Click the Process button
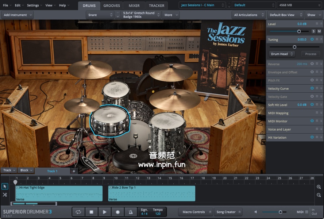324x219 pixels. pos(310,54)
